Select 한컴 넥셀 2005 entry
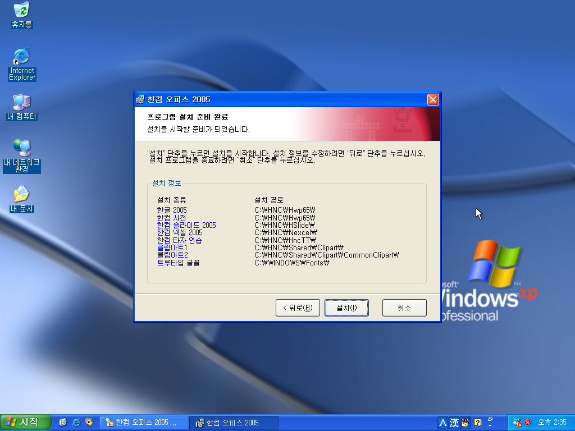 point(180,233)
